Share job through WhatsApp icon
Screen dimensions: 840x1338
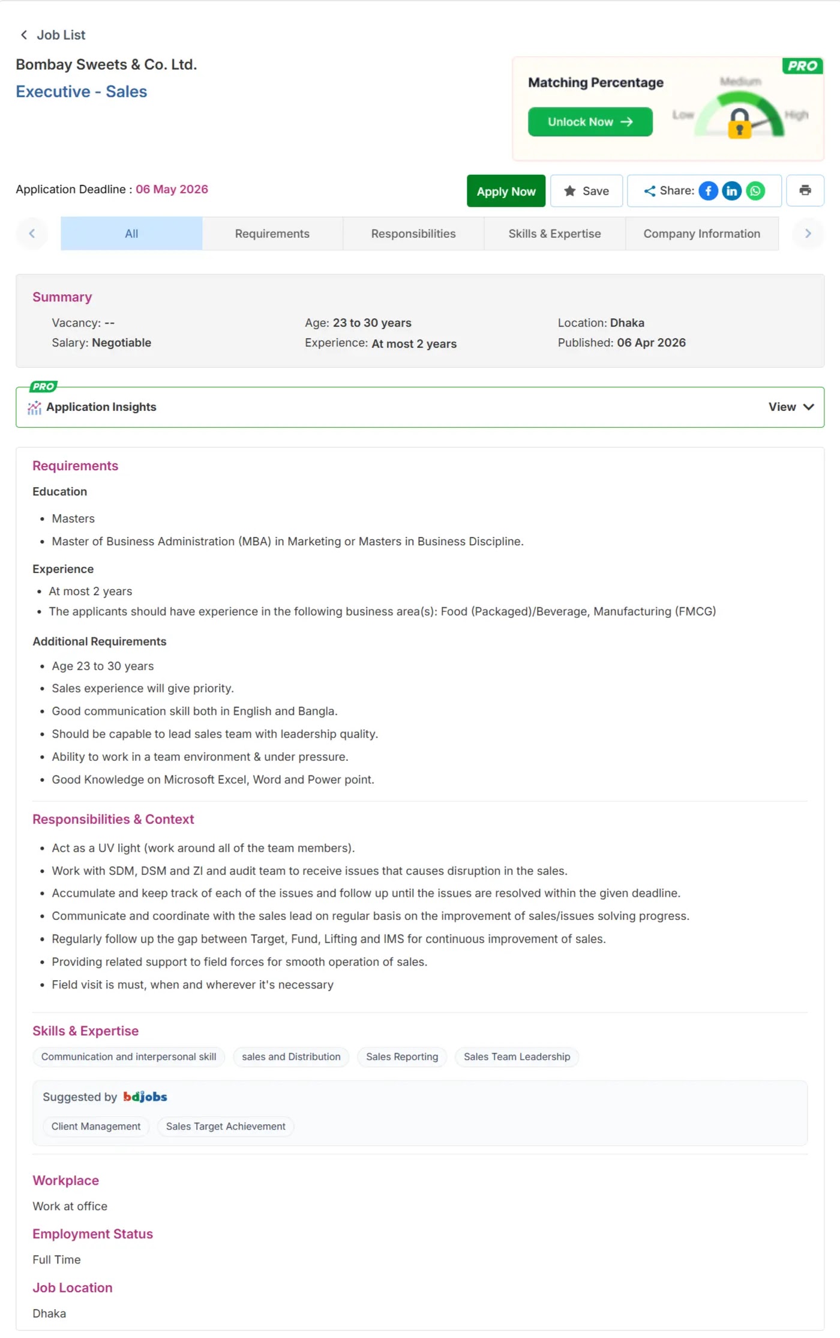[755, 191]
